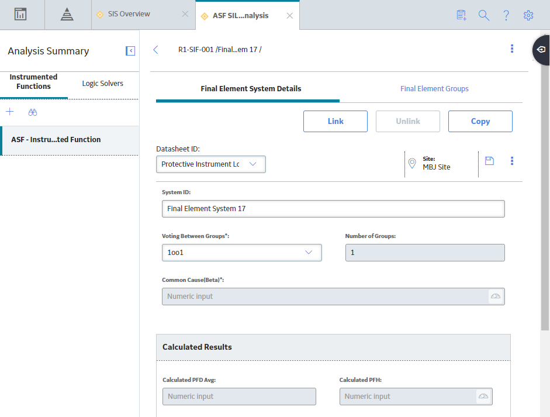Viewport: 550px width, 417px height.
Task: Click the notes clipboard icon in header
Action: 462,15
